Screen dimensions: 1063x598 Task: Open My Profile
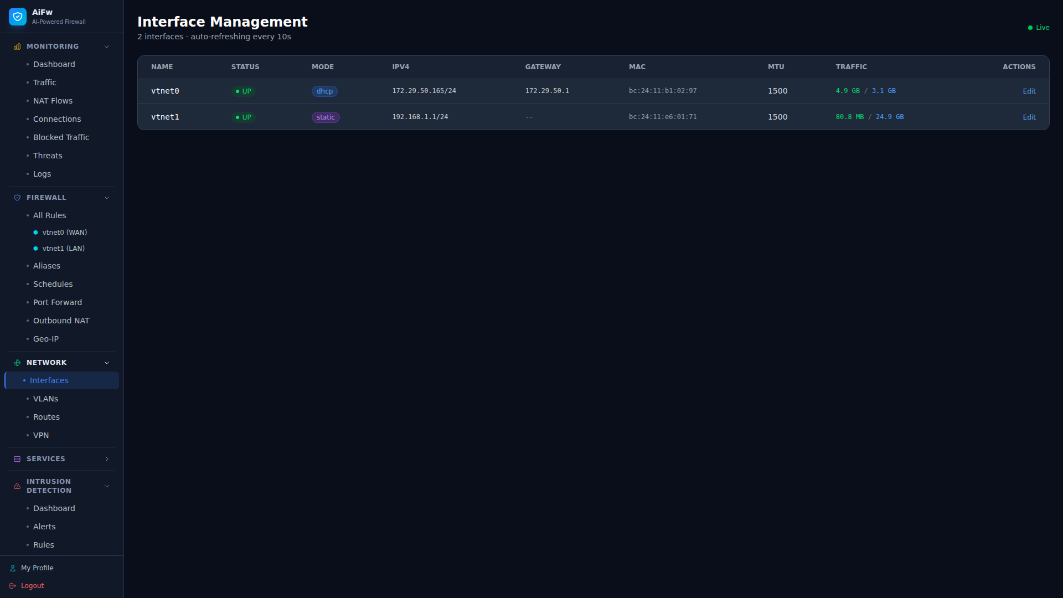(x=37, y=568)
